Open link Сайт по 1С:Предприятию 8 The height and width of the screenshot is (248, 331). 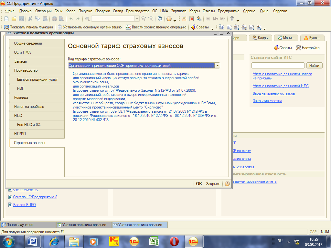tap(35, 197)
